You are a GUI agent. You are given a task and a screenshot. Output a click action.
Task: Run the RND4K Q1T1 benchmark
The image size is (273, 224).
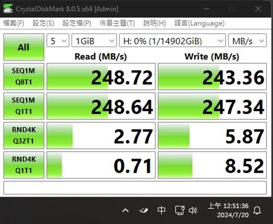click(x=23, y=165)
